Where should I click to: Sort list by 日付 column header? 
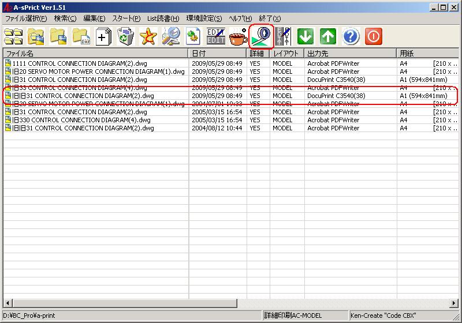point(217,53)
